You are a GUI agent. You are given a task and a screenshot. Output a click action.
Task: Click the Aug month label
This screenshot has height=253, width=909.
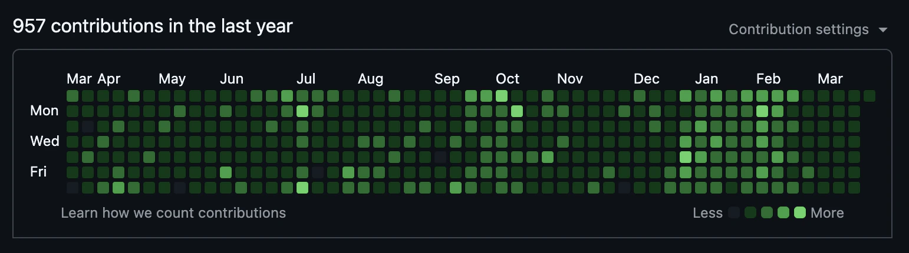371,79
